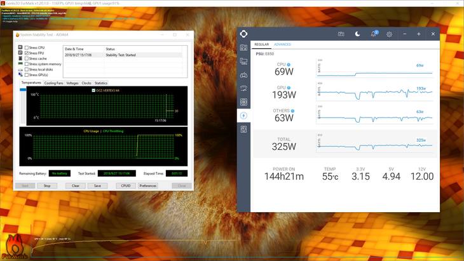The width and height of the screenshot is (464, 261).
Task: Uncheck Stress FPU checkbox
Action: click(x=27, y=53)
